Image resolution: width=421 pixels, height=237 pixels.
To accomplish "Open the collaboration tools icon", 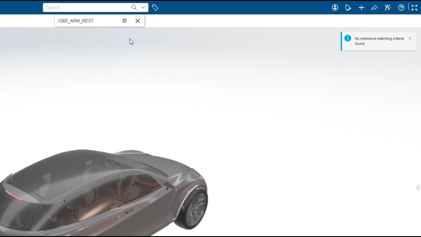I will [x=387, y=7].
